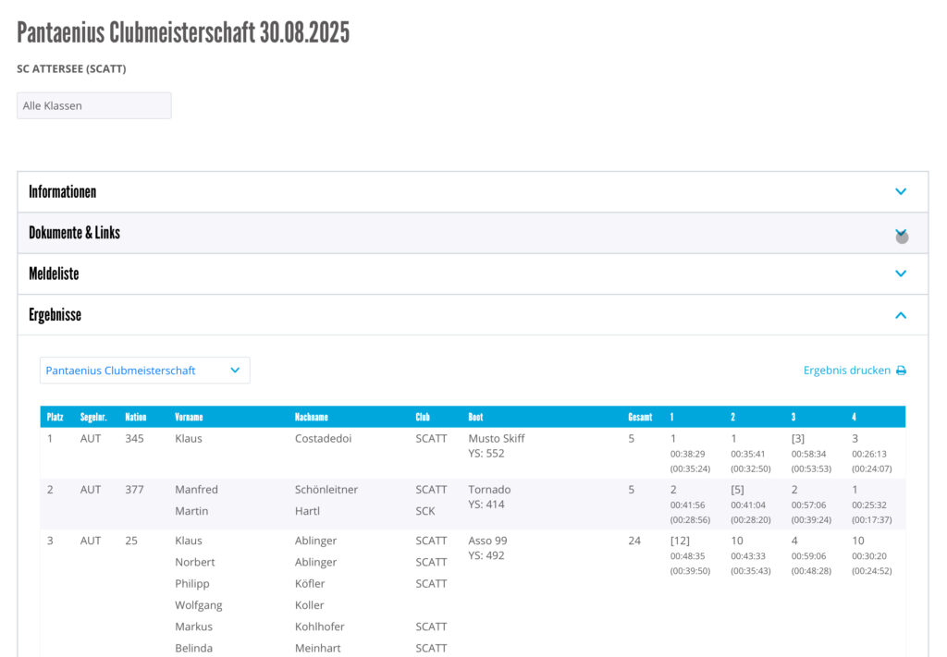Click the time 00:38:29
The width and height of the screenshot is (947, 657).
(x=687, y=454)
